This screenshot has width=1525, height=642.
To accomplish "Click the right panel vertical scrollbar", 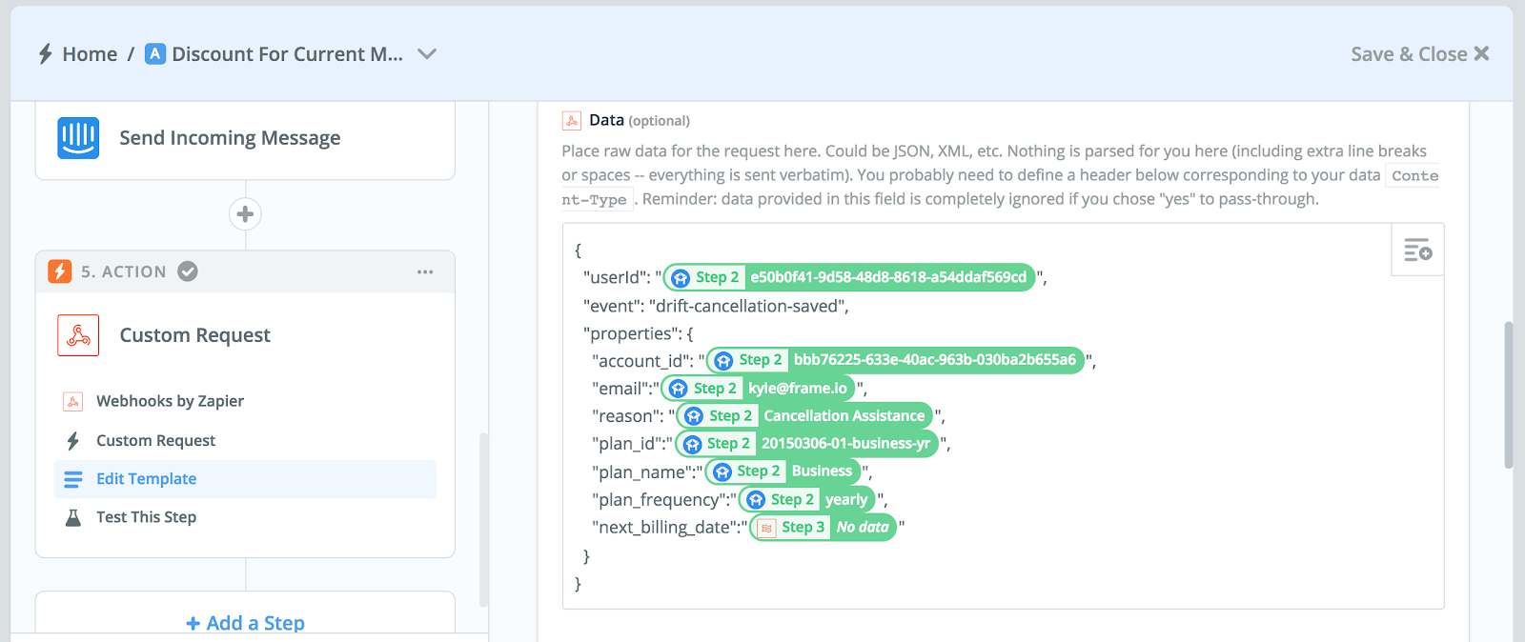I will pos(1509,395).
